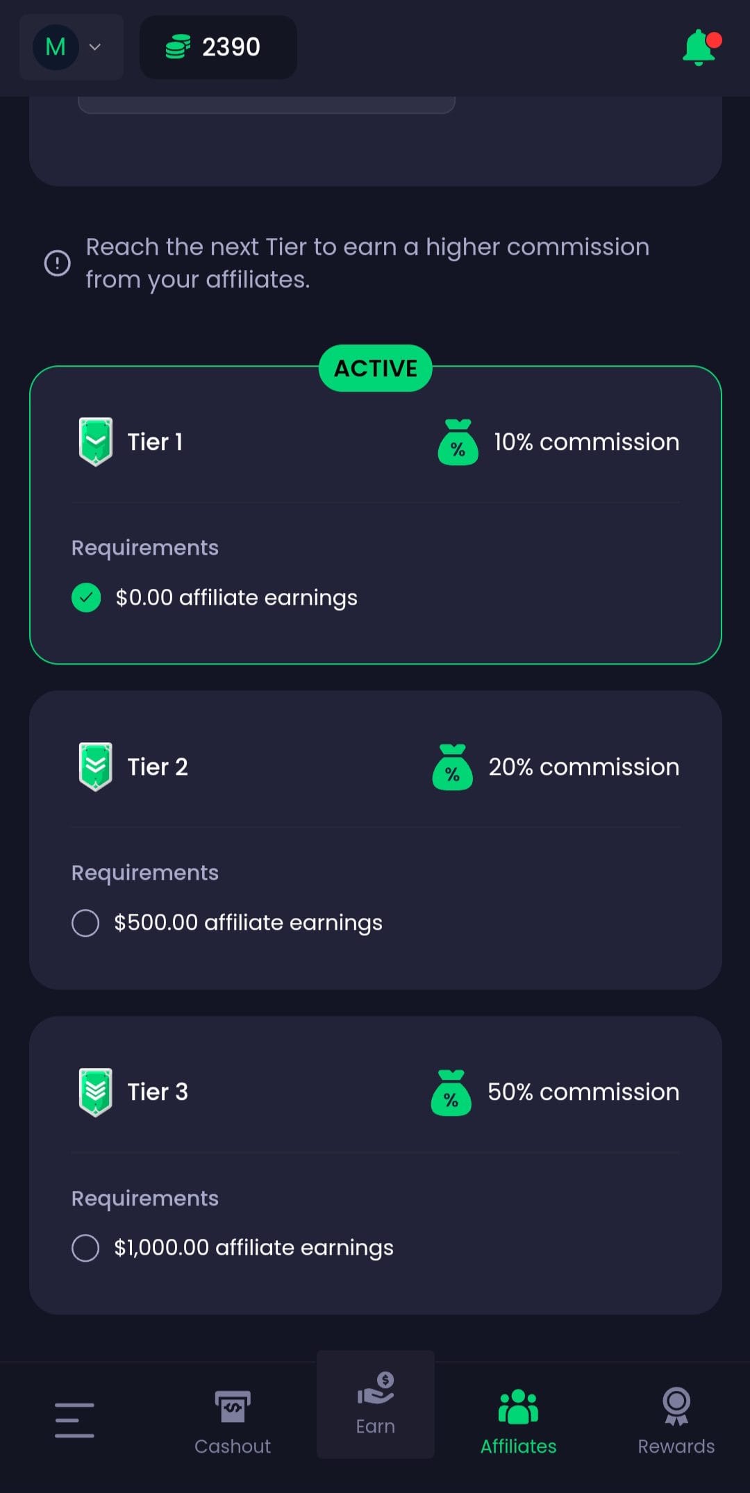750x1493 pixels.
Task: Open the hamburger side menu
Action: pyautogui.click(x=74, y=1420)
